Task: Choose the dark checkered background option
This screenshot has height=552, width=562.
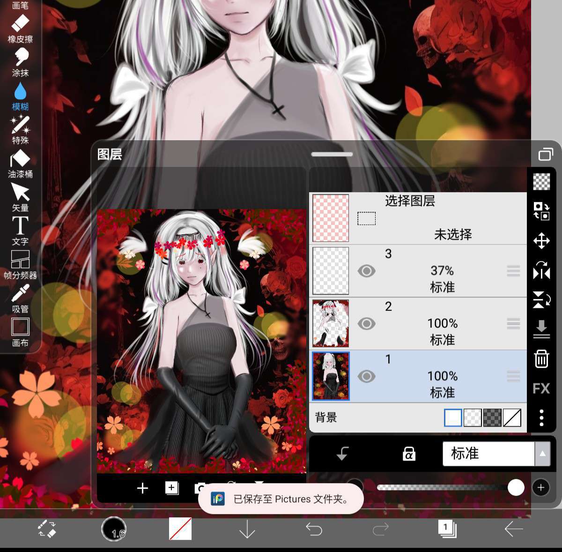Action: coord(492,418)
